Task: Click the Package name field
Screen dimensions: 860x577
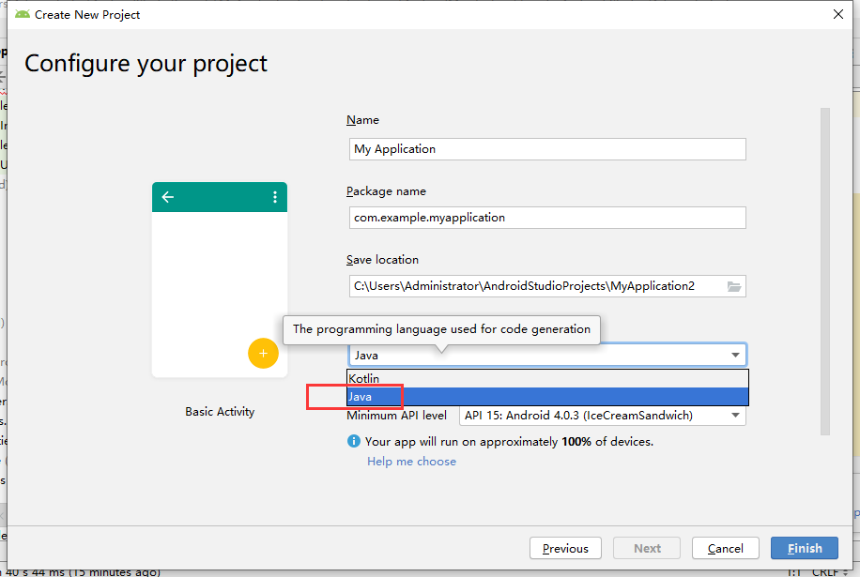Action: point(547,217)
